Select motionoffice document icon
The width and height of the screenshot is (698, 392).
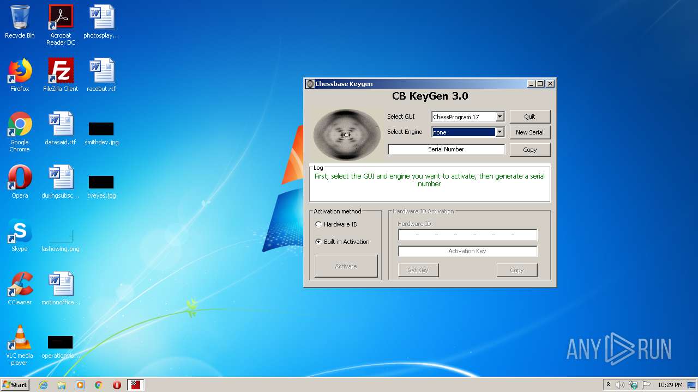click(61, 289)
